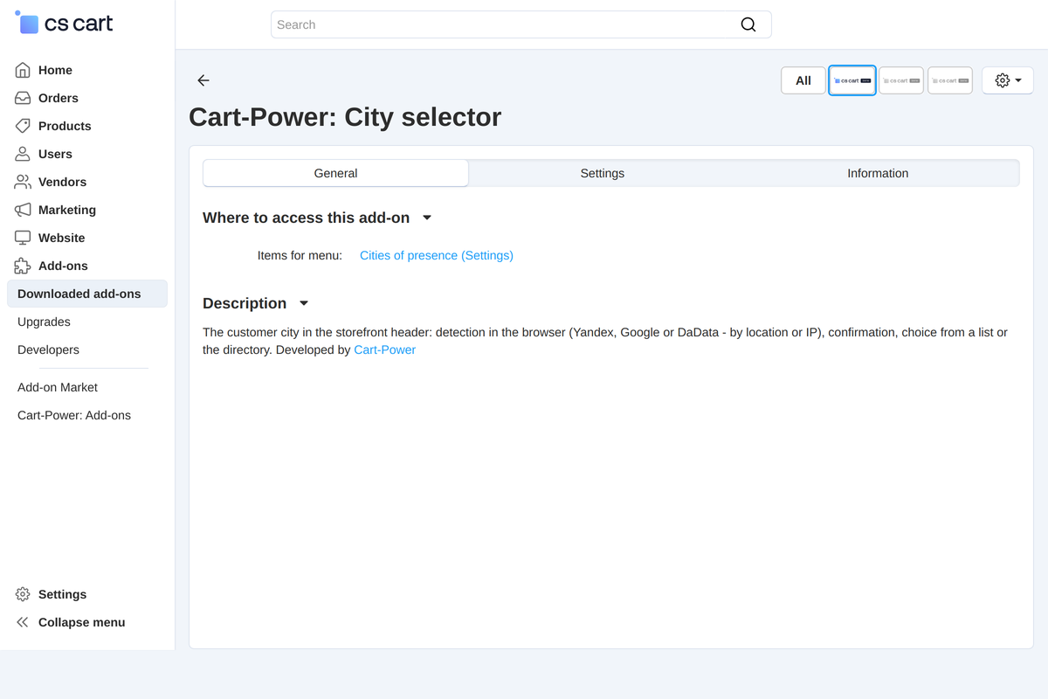Viewport: 1048px width, 699px height.
Task: Select the first highlighted storefront thumbnail
Action: [852, 80]
